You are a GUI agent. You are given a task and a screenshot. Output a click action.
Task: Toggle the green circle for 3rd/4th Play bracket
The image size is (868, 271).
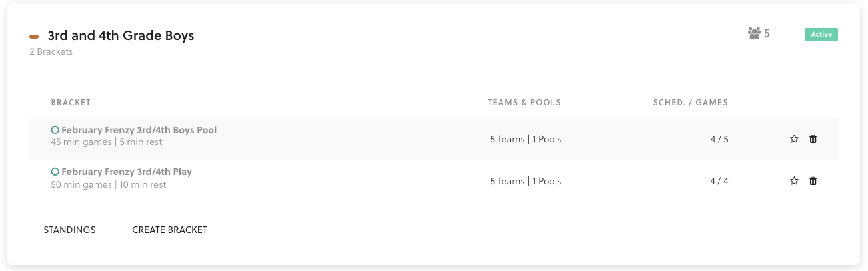point(55,172)
